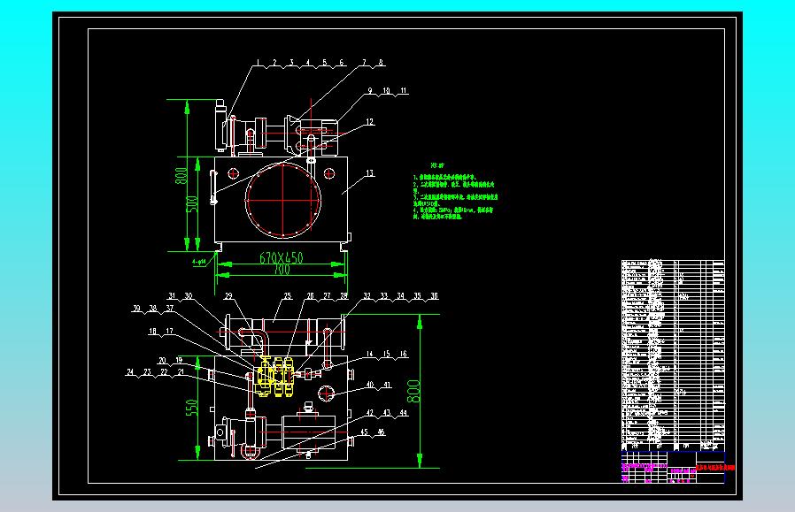Click the part number label 8
The width and height of the screenshot is (795, 512).
381,63
